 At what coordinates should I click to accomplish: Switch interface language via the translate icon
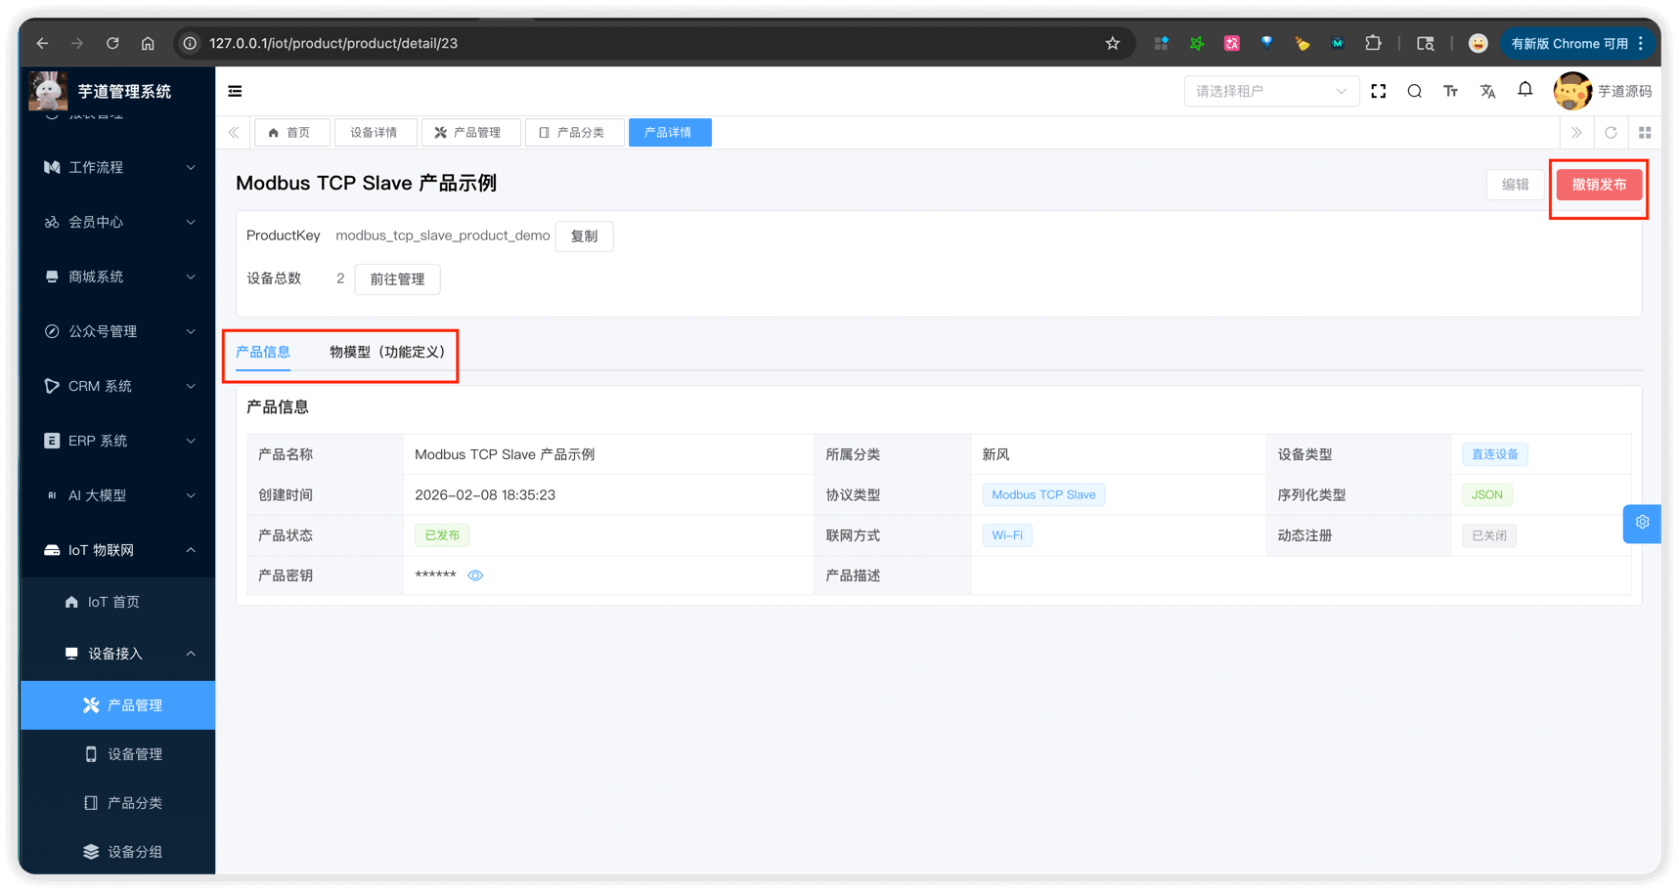1487,91
